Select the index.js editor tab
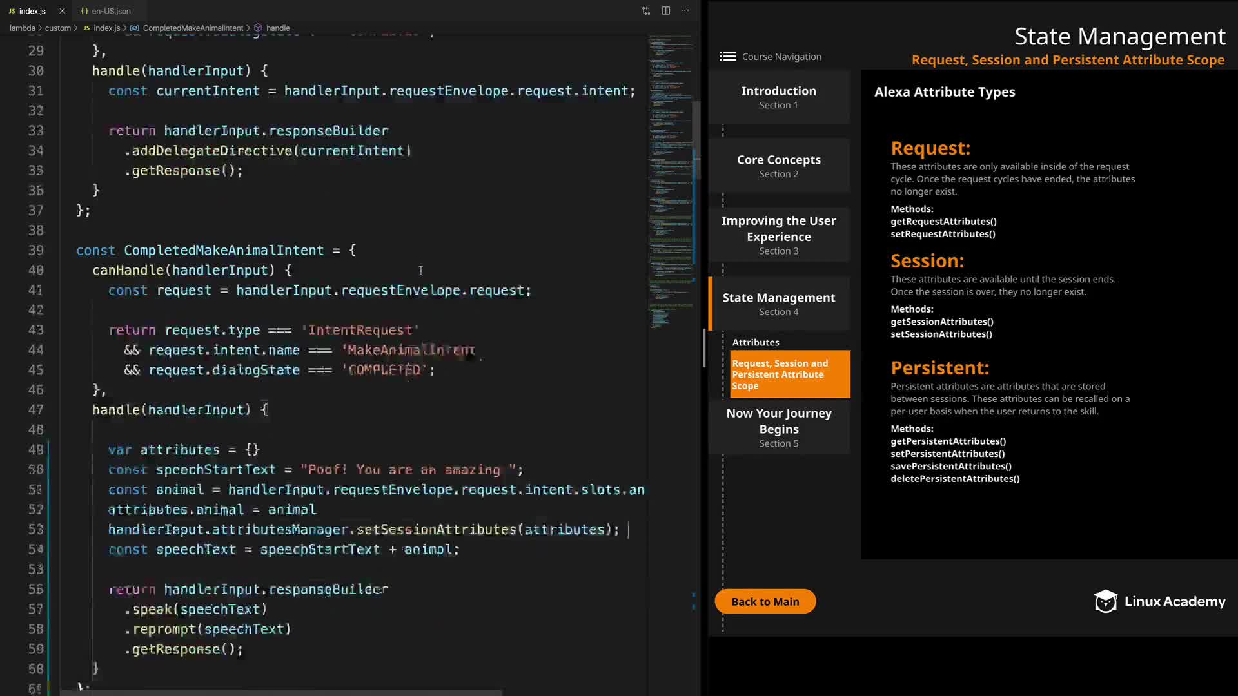The height and width of the screenshot is (696, 1238). (x=32, y=11)
